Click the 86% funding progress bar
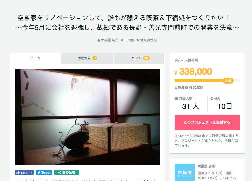 [207, 81]
